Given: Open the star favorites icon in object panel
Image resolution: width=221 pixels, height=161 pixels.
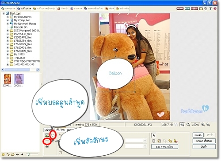Looking at the screenshot, I should tap(61, 152).
